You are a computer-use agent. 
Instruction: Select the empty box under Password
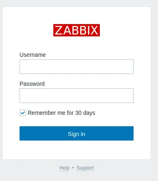tap(77, 96)
